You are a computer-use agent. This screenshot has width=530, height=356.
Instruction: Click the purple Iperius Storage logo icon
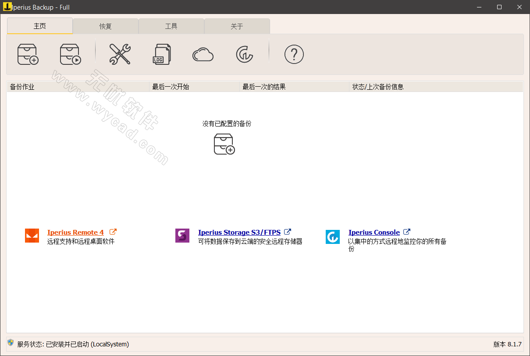pos(182,235)
